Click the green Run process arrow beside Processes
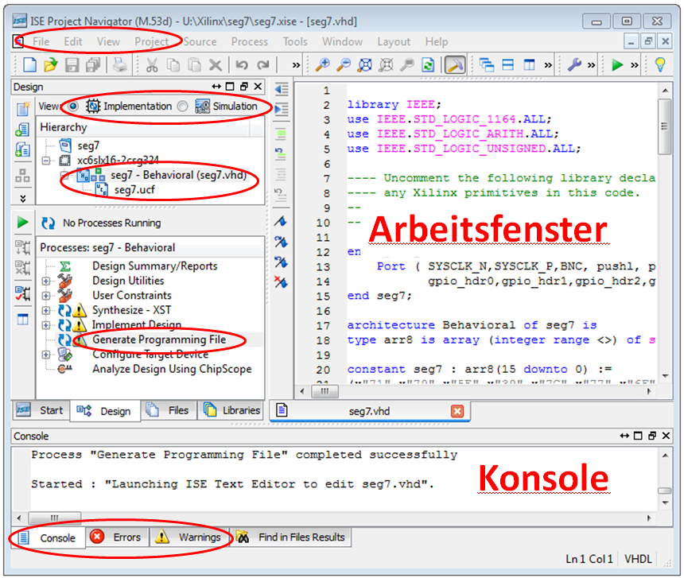 coord(22,223)
